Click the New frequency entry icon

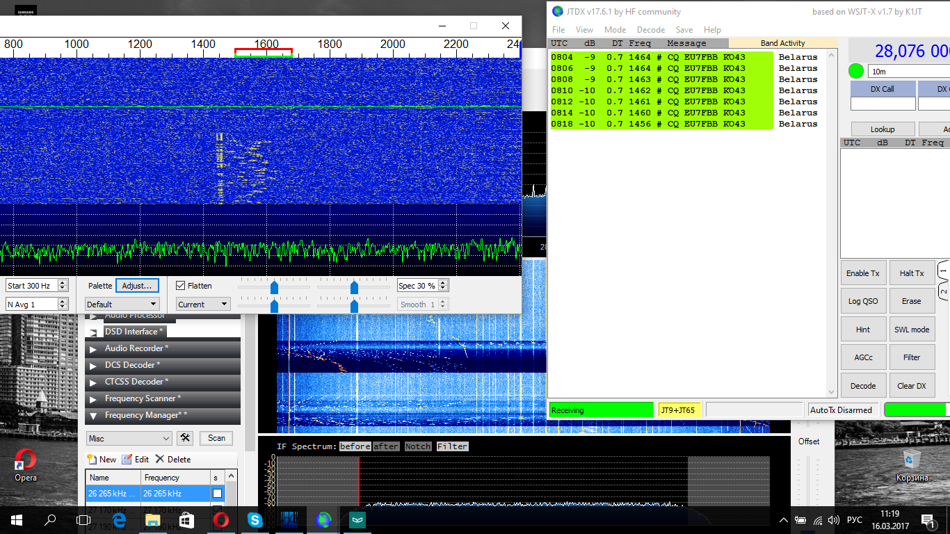click(x=92, y=460)
